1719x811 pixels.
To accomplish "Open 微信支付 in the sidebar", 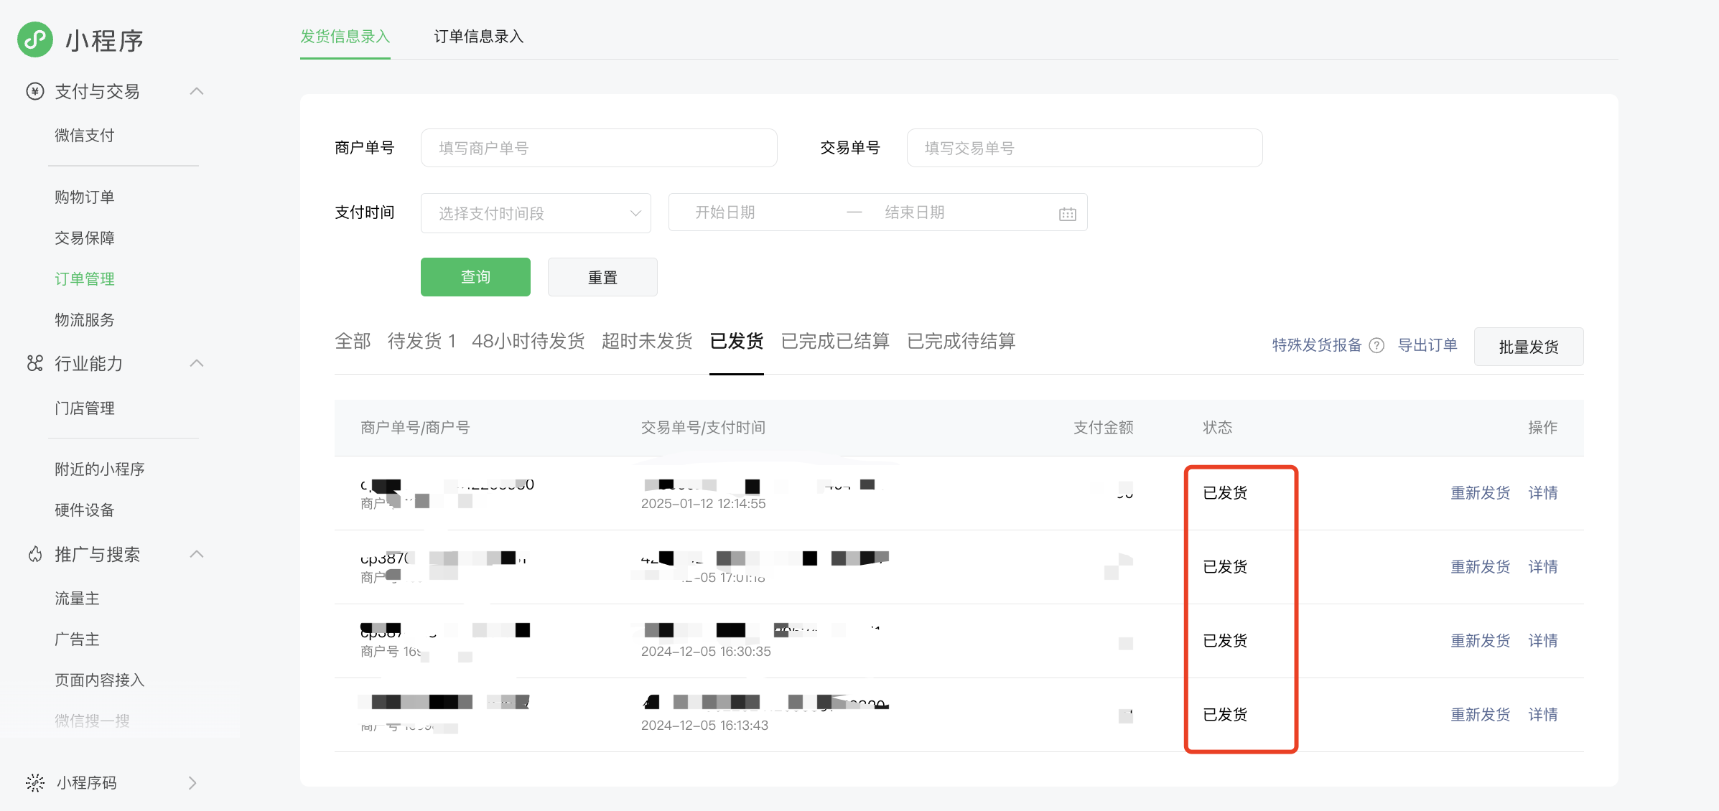I will (85, 135).
